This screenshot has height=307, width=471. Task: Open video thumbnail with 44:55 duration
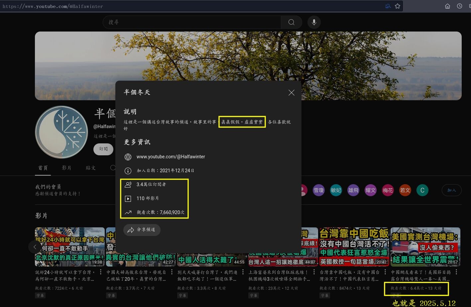(212, 260)
